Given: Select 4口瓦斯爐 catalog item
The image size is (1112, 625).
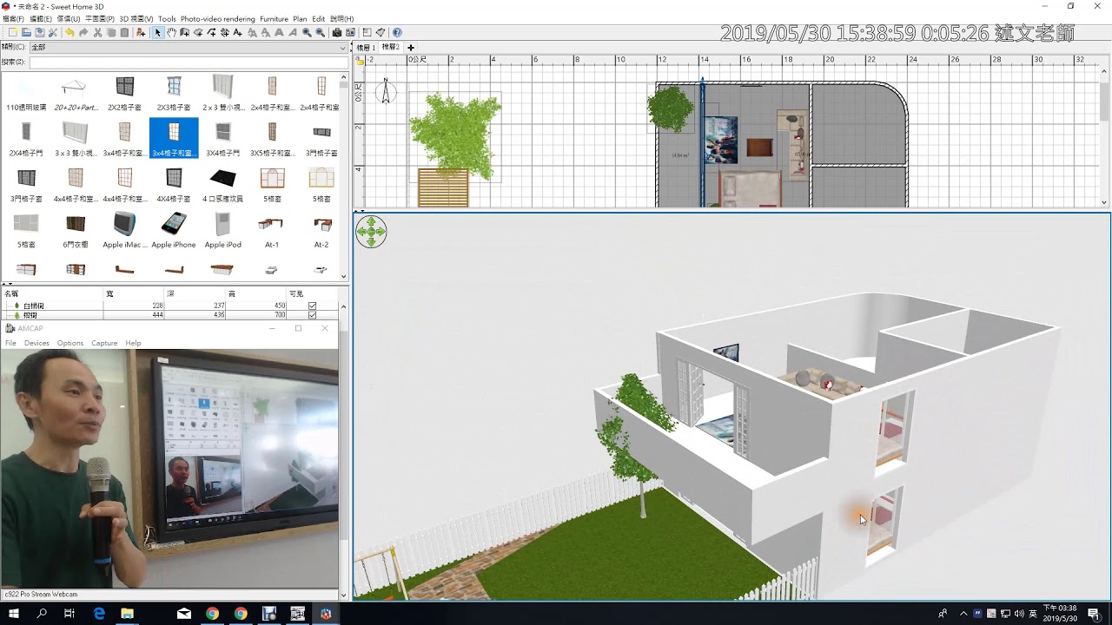Looking at the screenshot, I should (x=223, y=184).
